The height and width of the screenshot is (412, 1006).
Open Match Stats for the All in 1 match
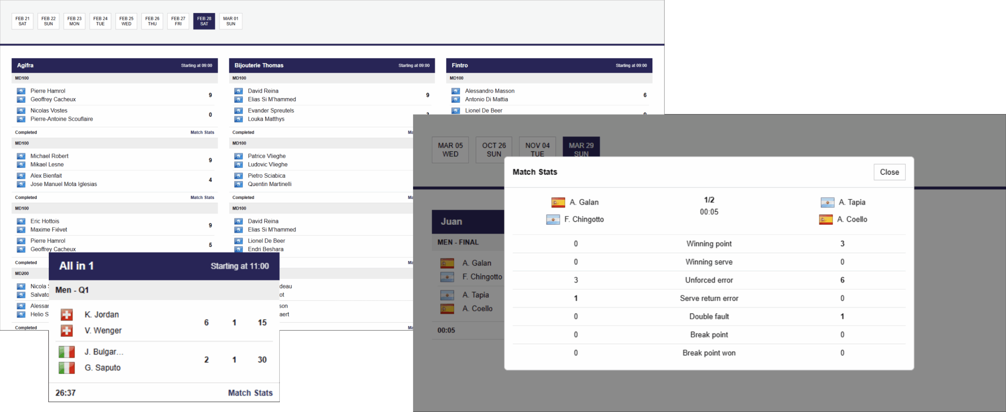coord(250,393)
